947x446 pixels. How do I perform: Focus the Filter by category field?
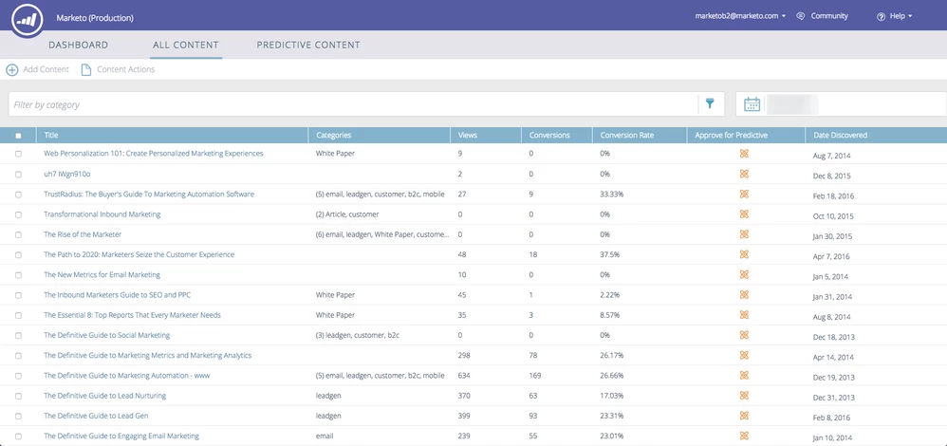[353, 104]
